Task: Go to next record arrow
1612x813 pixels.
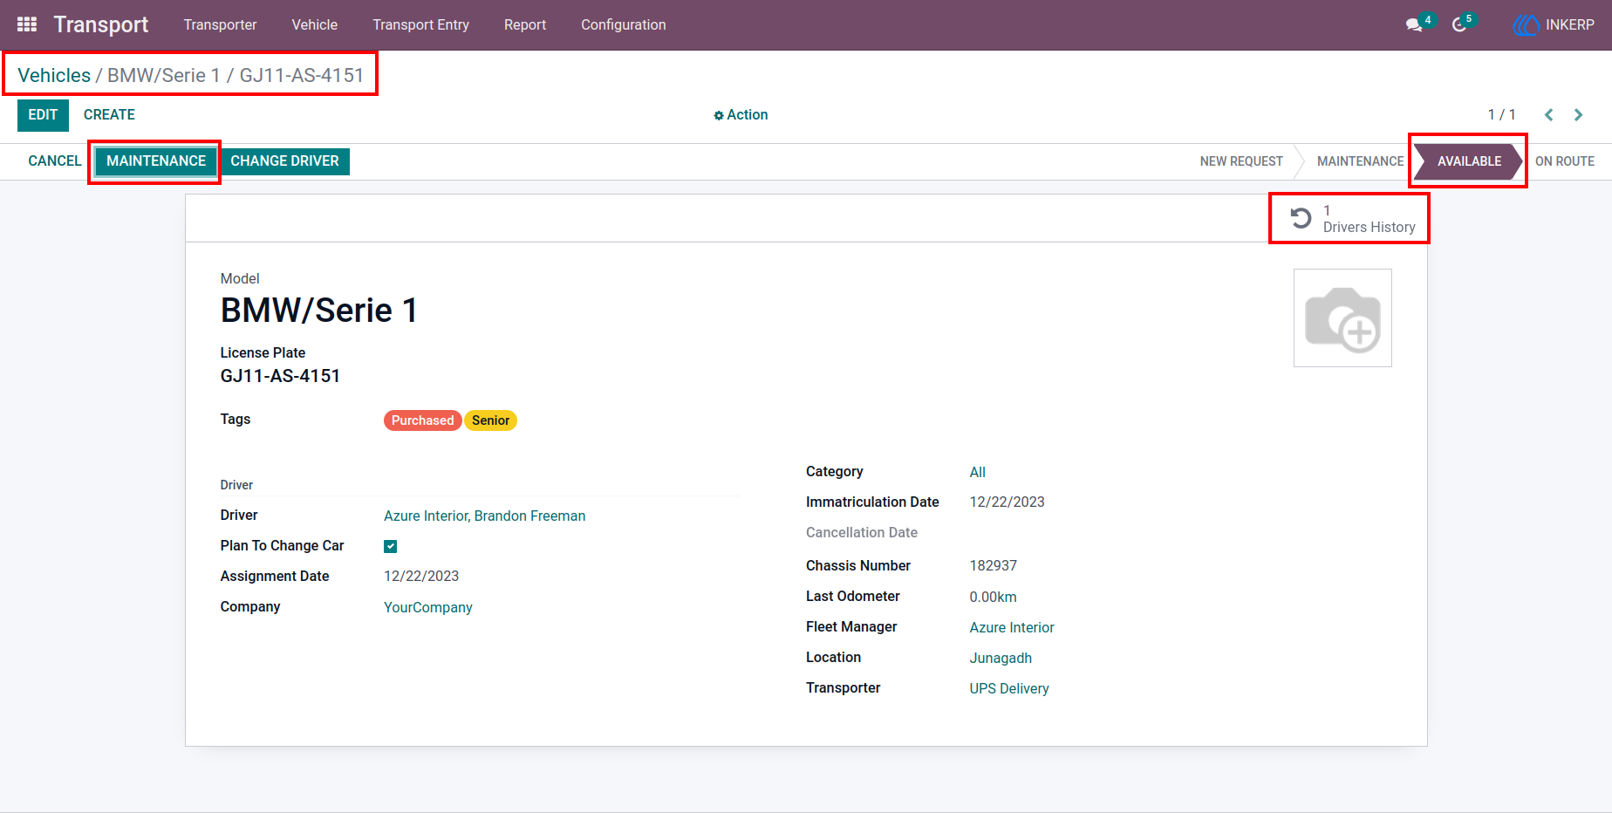Action: 1578,114
